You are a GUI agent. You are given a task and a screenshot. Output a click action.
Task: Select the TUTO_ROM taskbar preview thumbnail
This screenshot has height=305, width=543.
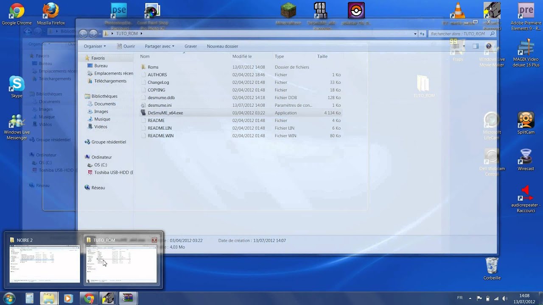(122, 260)
